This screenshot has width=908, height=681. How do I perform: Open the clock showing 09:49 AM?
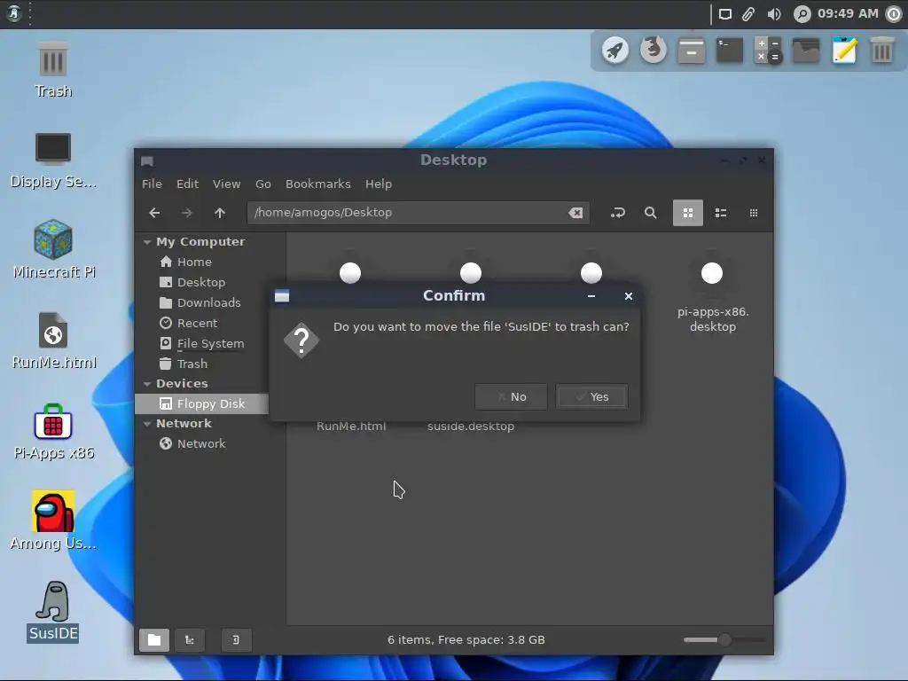point(848,13)
